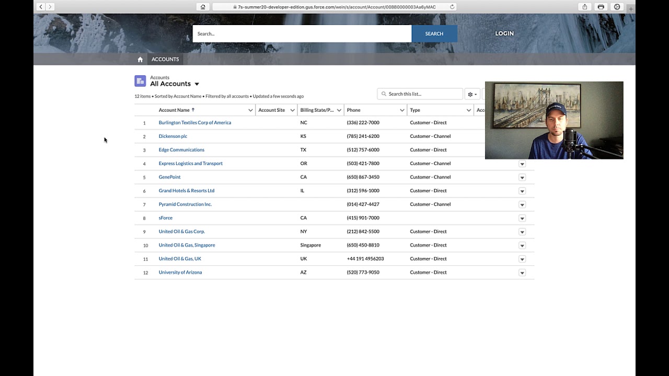This screenshot has width=669, height=376.
Task: Open sForce account link
Action: (x=166, y=218)
